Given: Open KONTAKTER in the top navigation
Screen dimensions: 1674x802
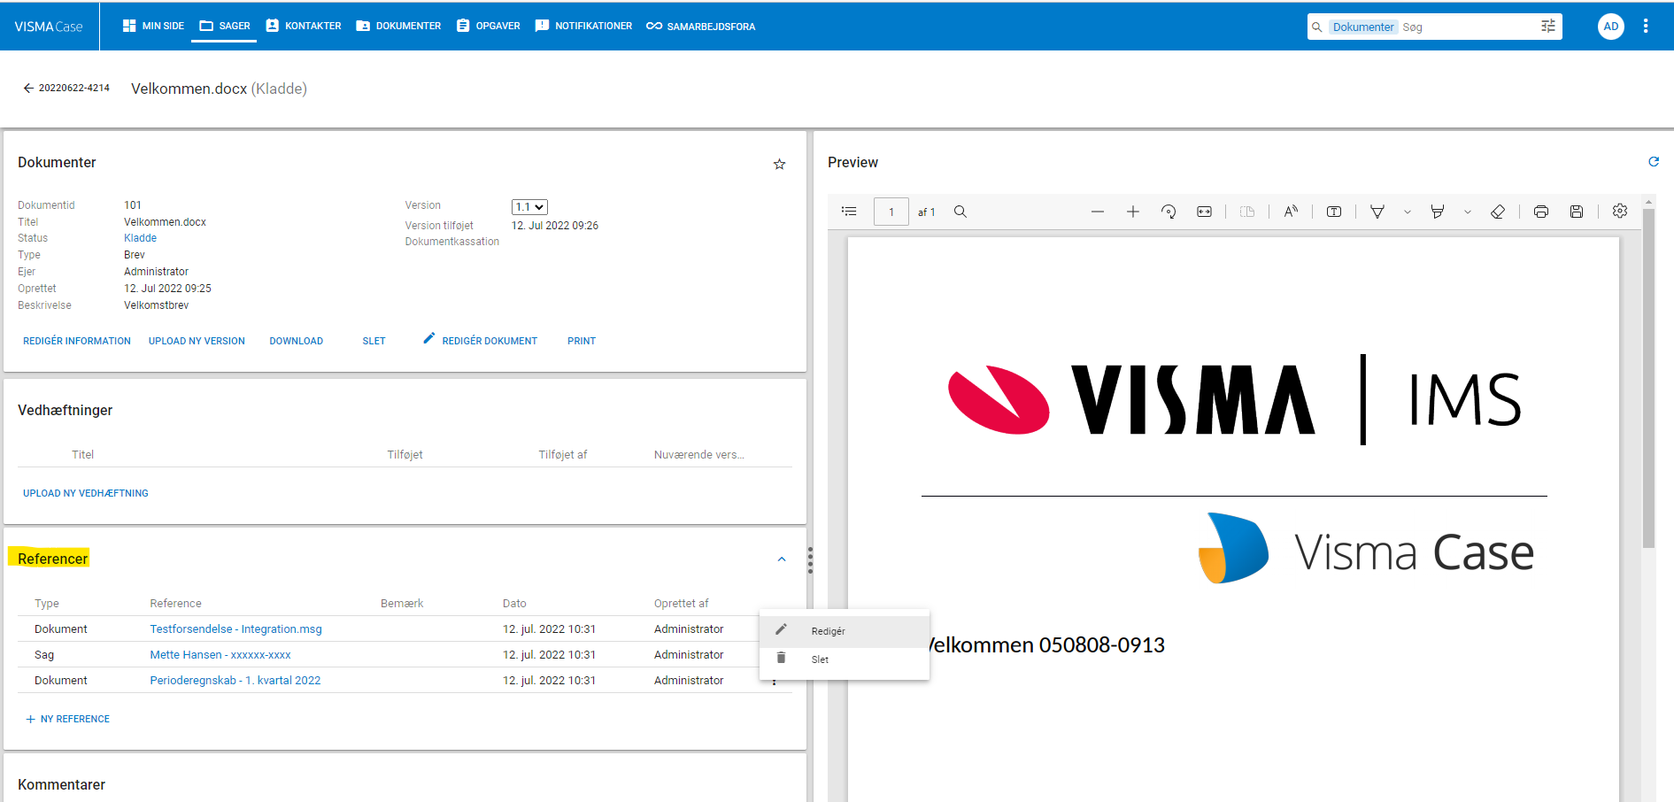Looking at the screenshot, I should (x=304, y=27).
